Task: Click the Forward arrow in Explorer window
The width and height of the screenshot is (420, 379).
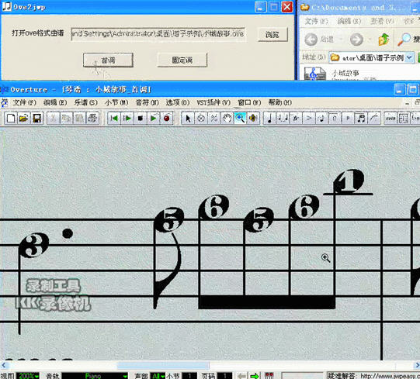Action: pos(356,40)
